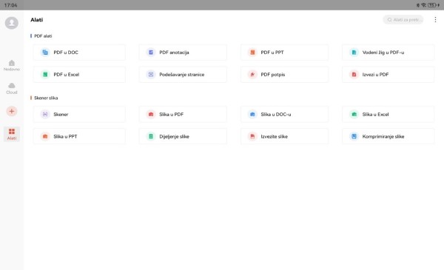Image resolution: width=444 pixels, height=270 pixels.
Task: Open the user profile avatar
Action: tap(12, 23)
